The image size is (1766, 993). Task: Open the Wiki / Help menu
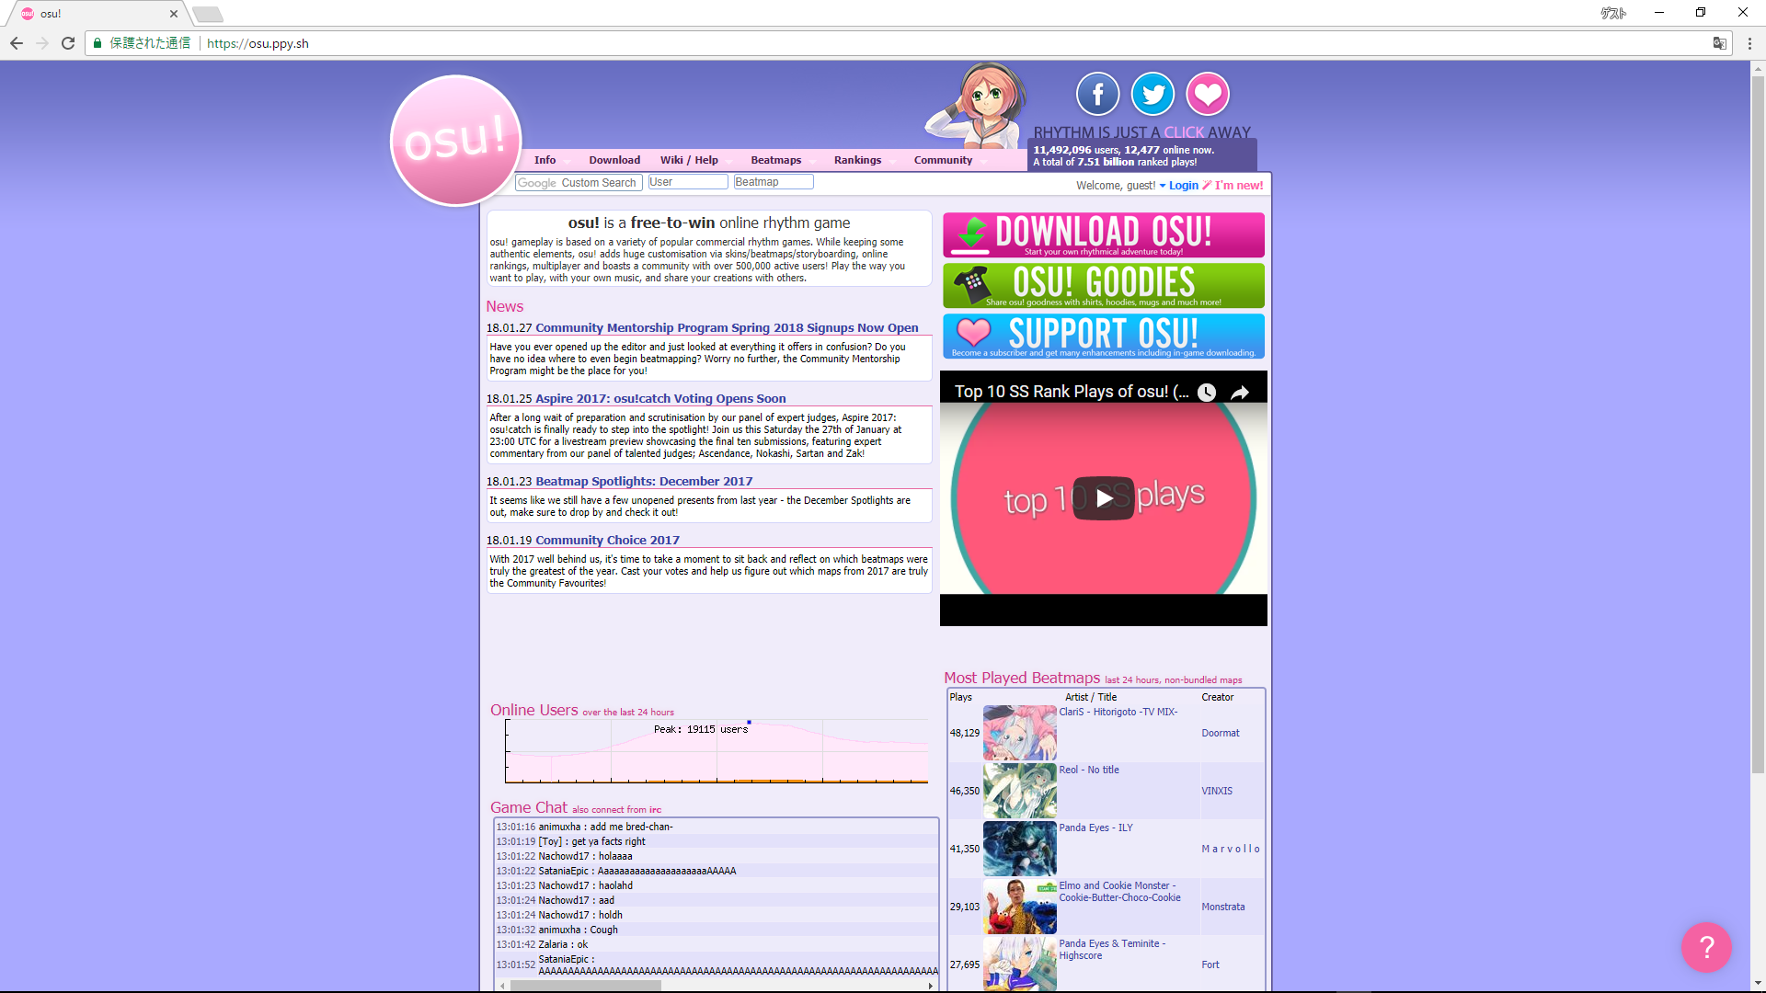click(x=689, y=160)
